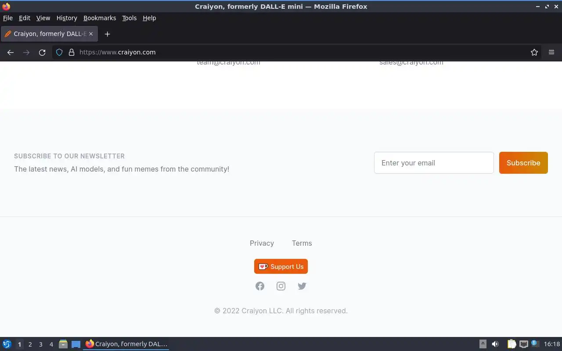Open the clipboard manager tray icon
This screenshot has height=351, width=562.
click(x=512, y=344)
